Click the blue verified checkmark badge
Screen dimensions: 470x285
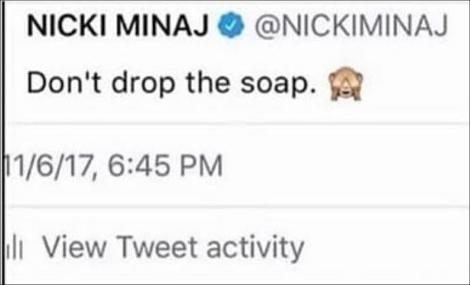(231, 25)
